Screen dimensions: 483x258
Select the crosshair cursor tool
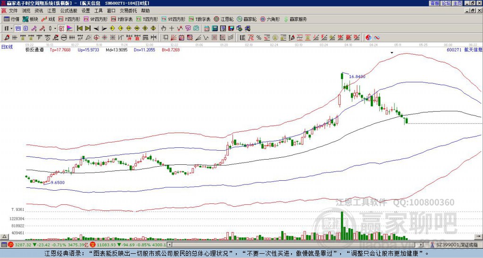[172, 29]
